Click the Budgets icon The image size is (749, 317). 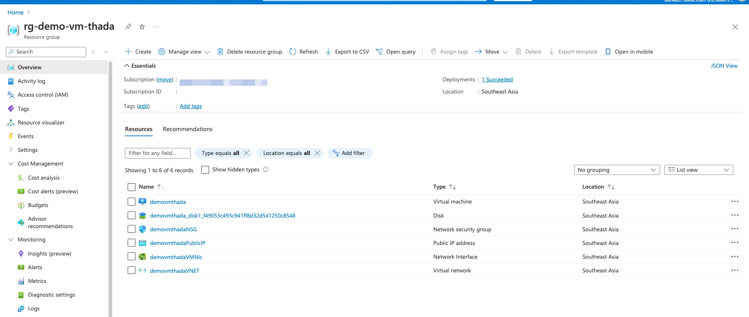point(21,205)
